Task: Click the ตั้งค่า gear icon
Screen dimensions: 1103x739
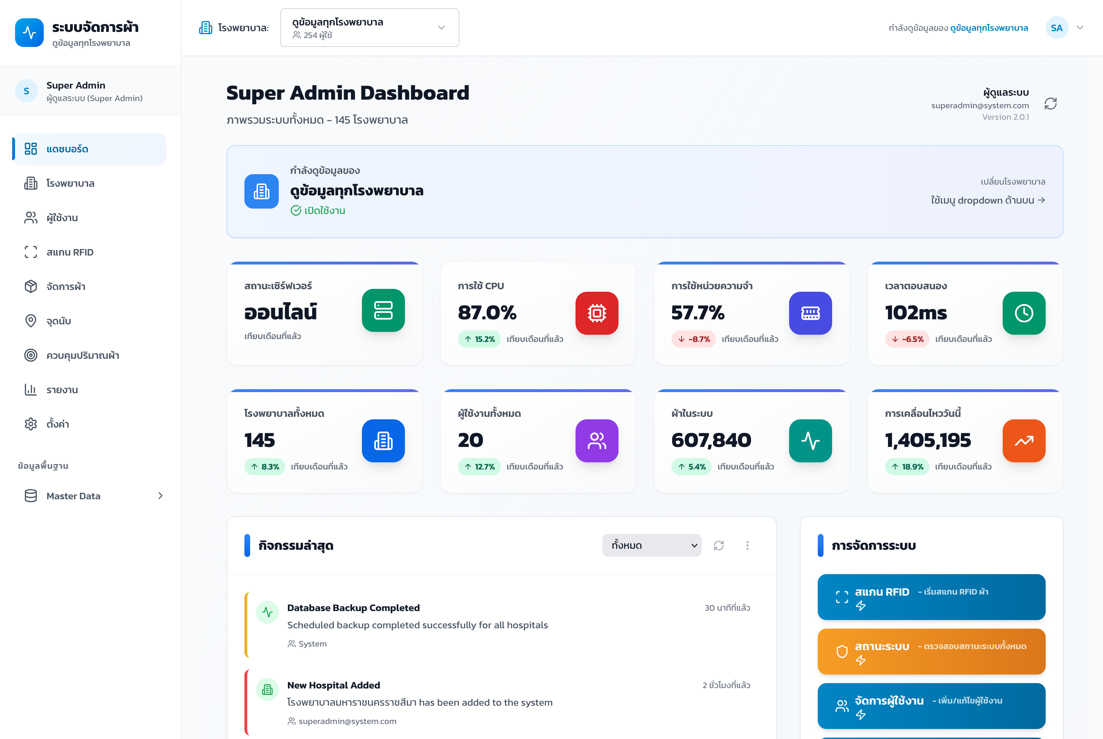Action: pos(30,424)
